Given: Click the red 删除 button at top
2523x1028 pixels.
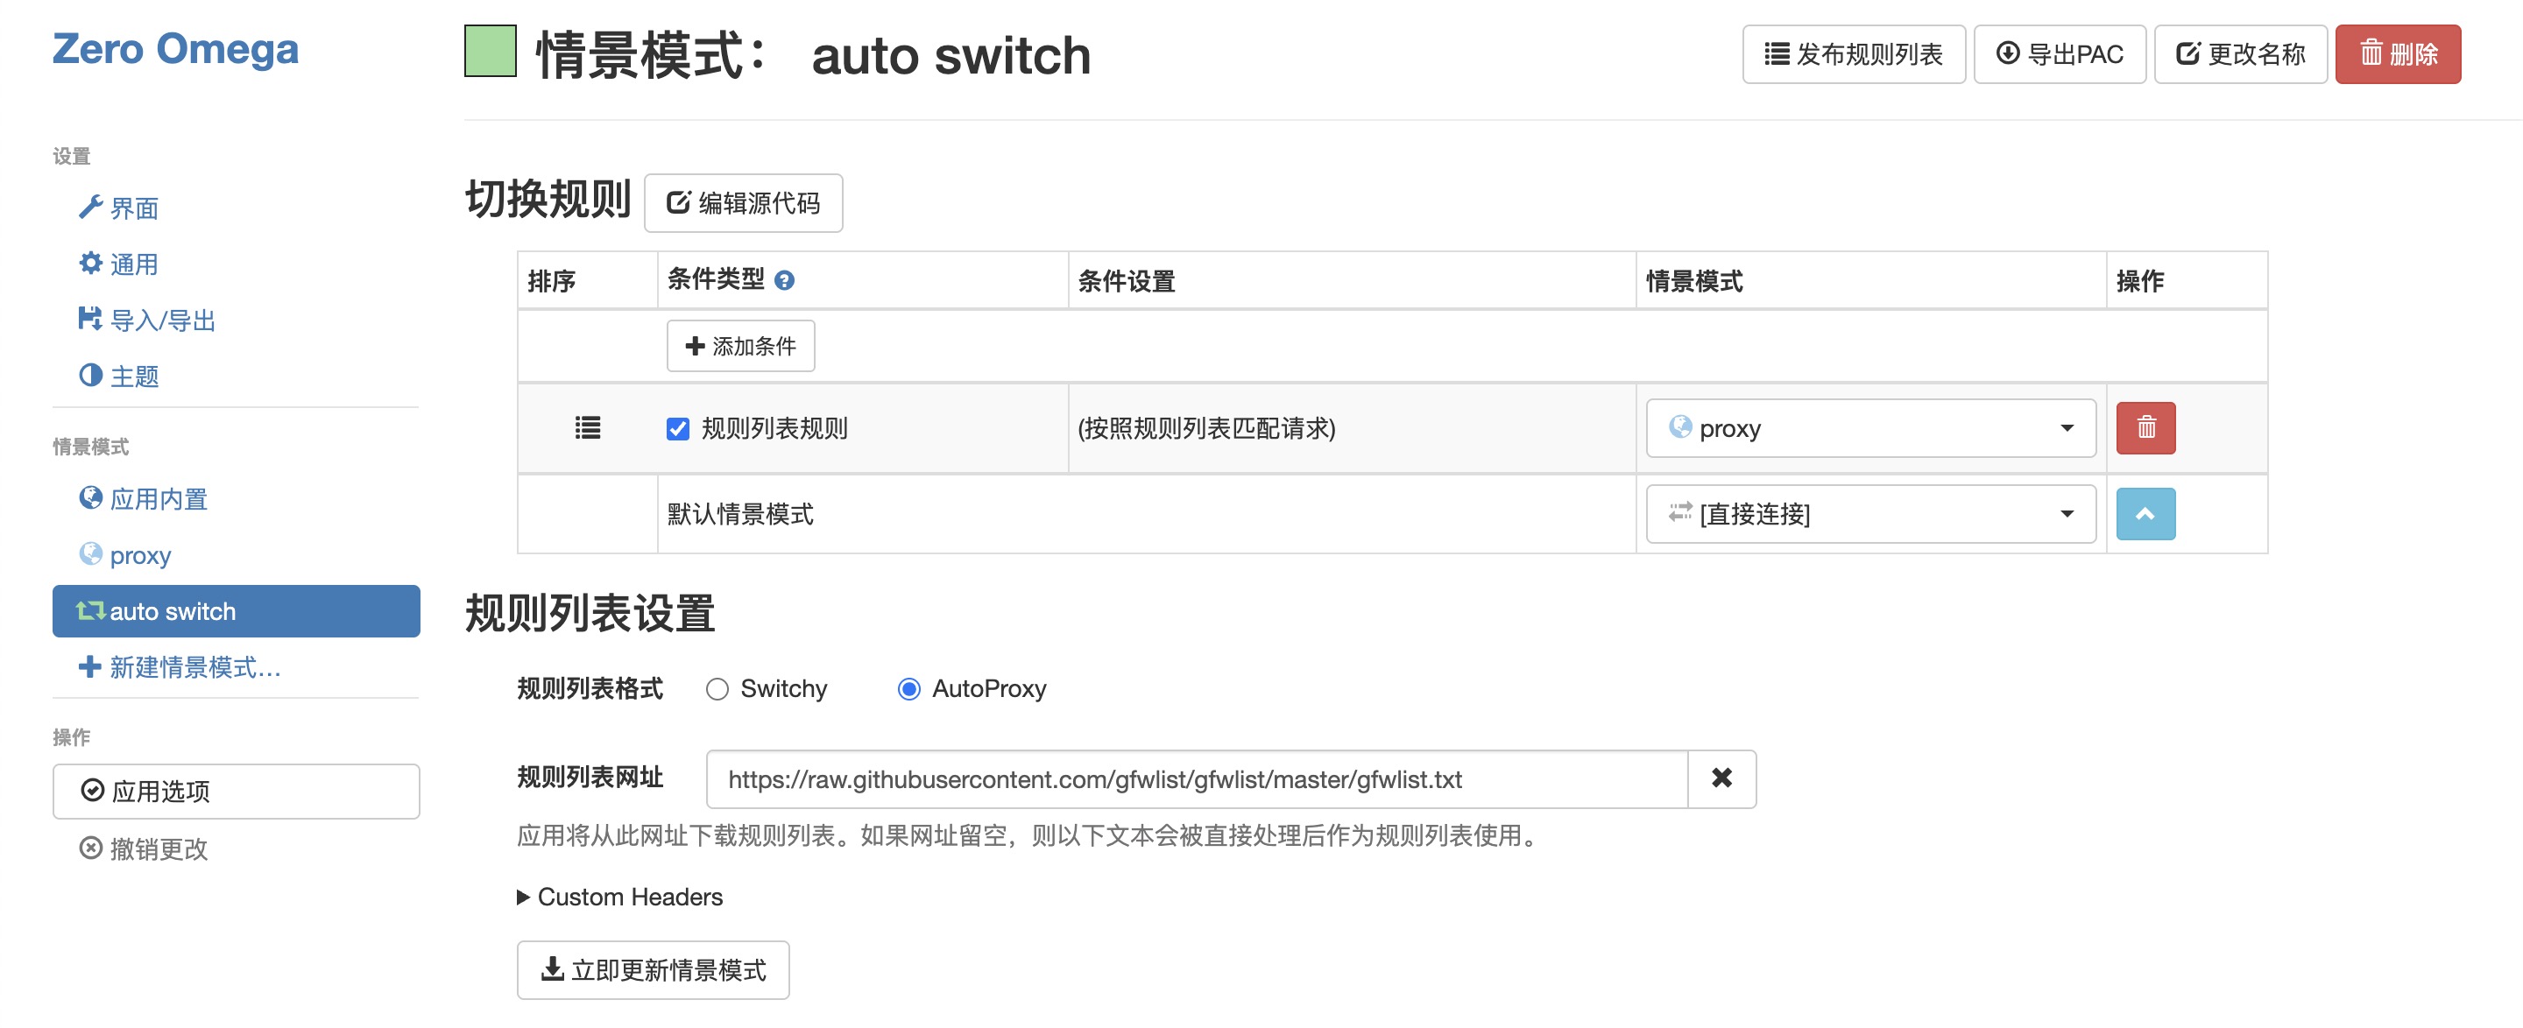Looking at the screenshot, I should pyautogui.click(x=2397, y=53).
